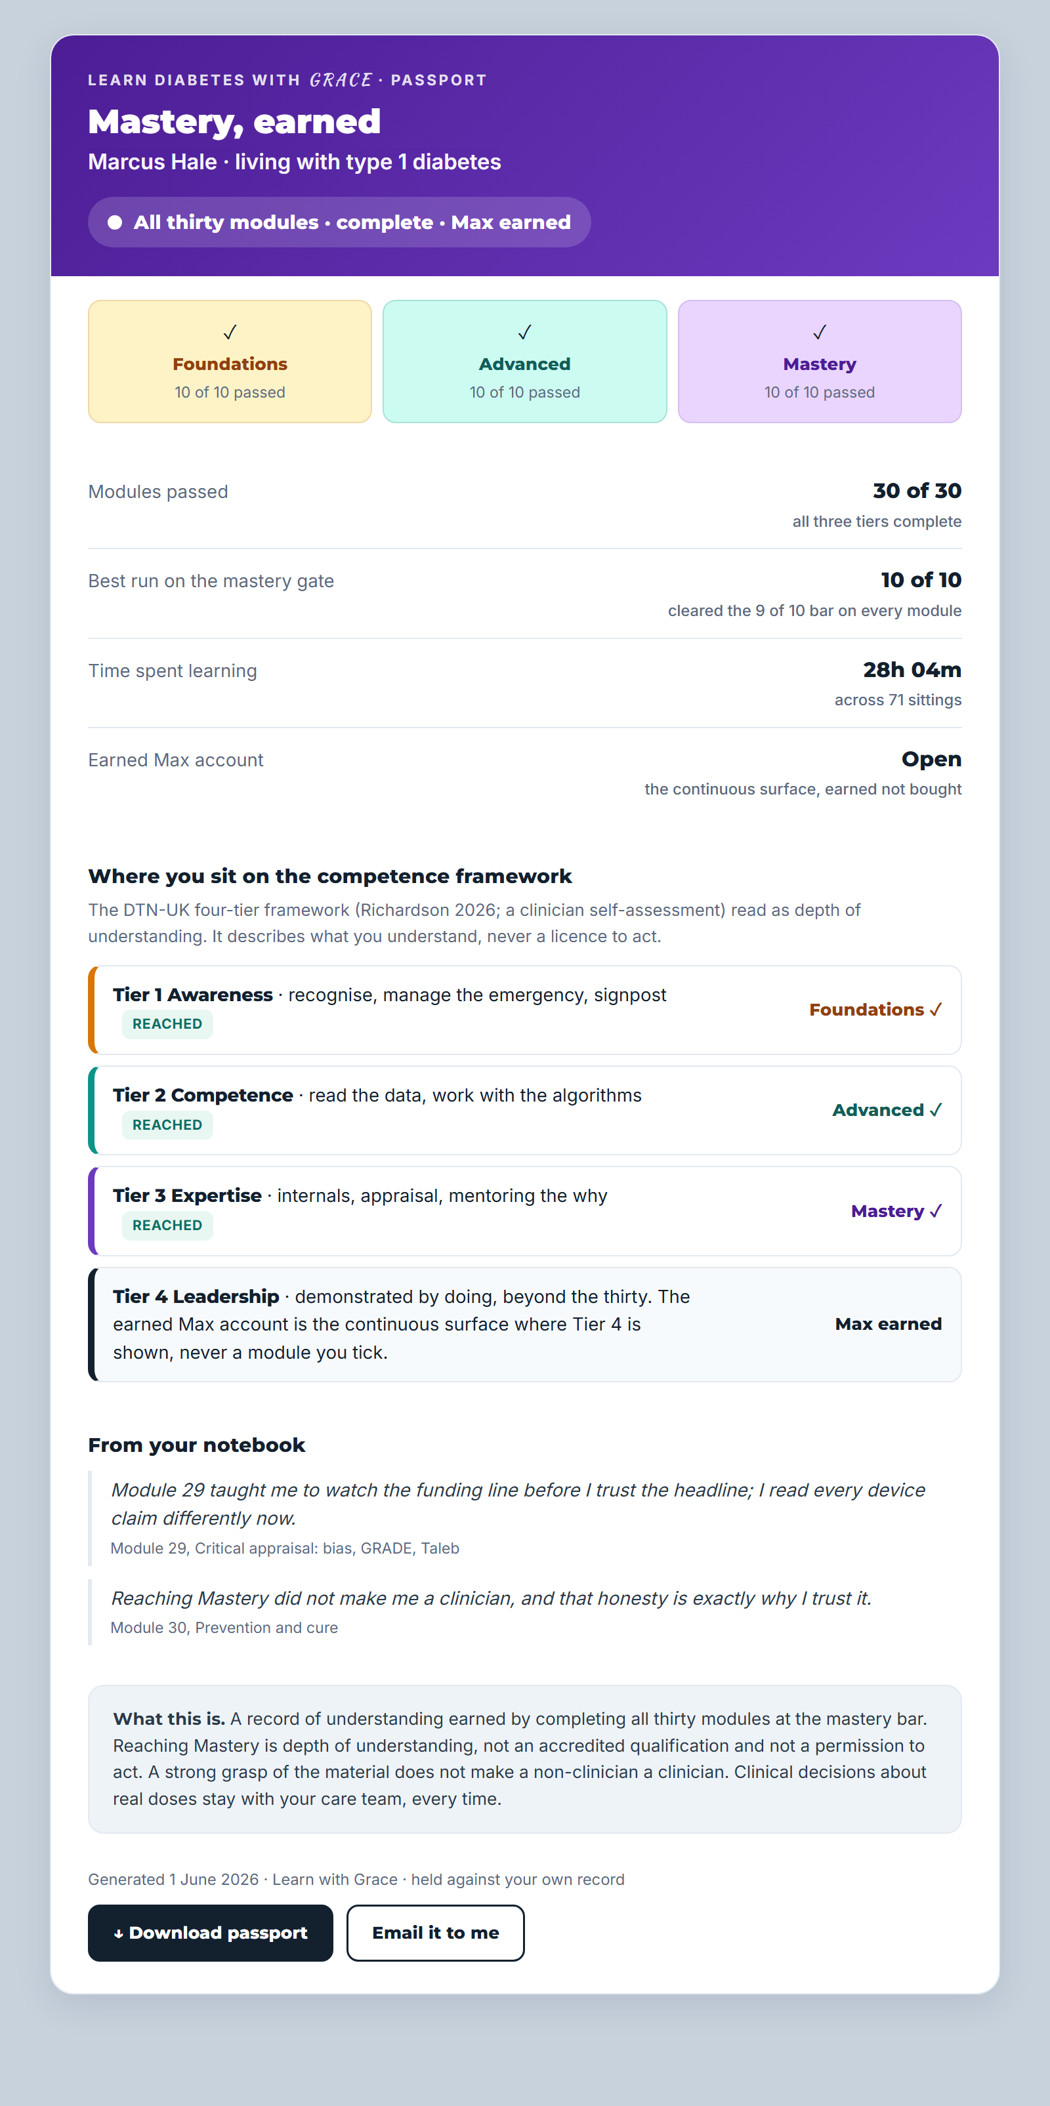Click the down arrow on Download passport
The width and height of the screenshot is (1050, 2106).
119,1933
